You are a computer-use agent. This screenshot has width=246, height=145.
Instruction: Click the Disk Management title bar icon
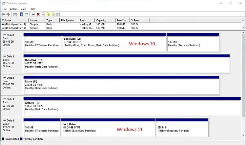pyautogui.click(x=4, y=3)
